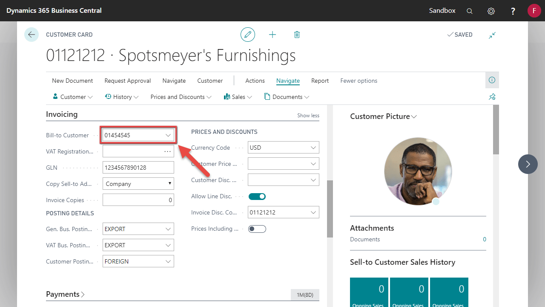Click the back arrow button
The image size is (545, 307).
pyautogui.click(x=32, y=35)
